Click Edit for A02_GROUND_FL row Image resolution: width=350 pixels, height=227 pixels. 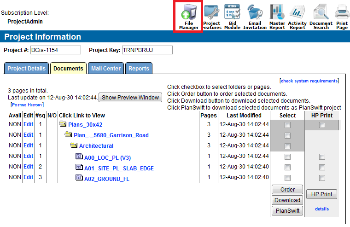[29, 177]
